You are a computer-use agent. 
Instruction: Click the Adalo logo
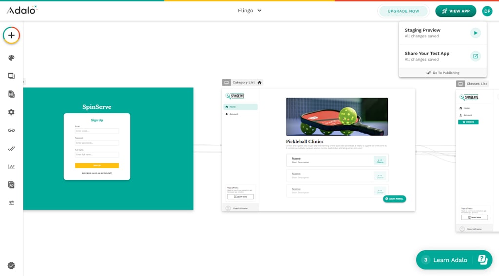pos(22,10)
